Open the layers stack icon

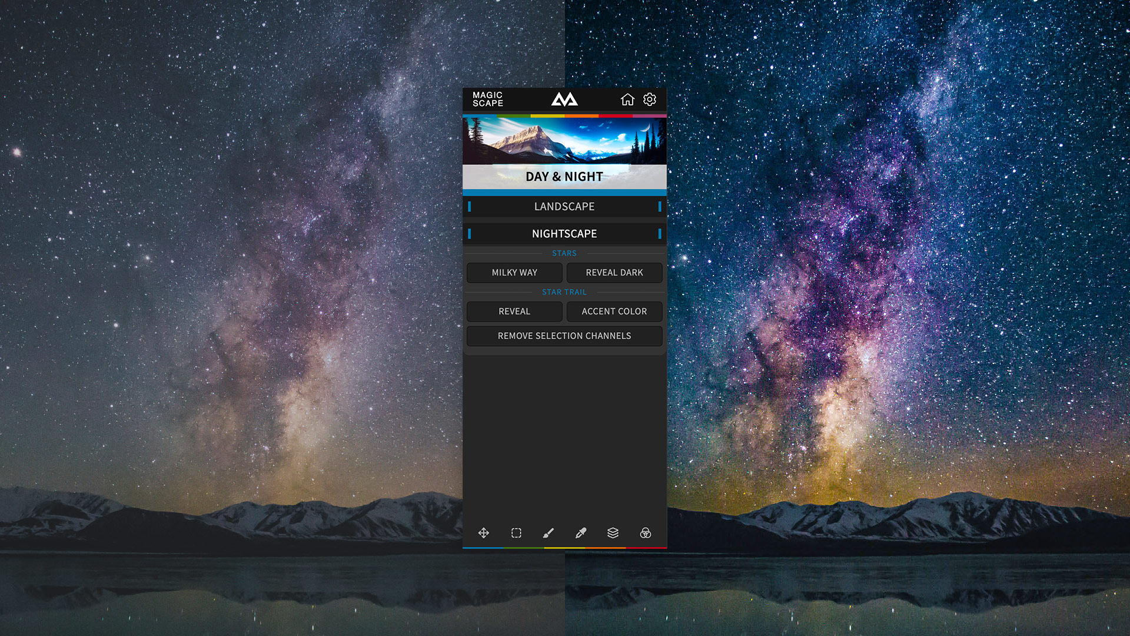(x=613, y=533)
